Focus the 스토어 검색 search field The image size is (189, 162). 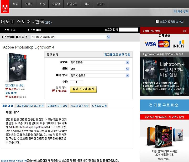pyautogui.click(x=128, y=29)
